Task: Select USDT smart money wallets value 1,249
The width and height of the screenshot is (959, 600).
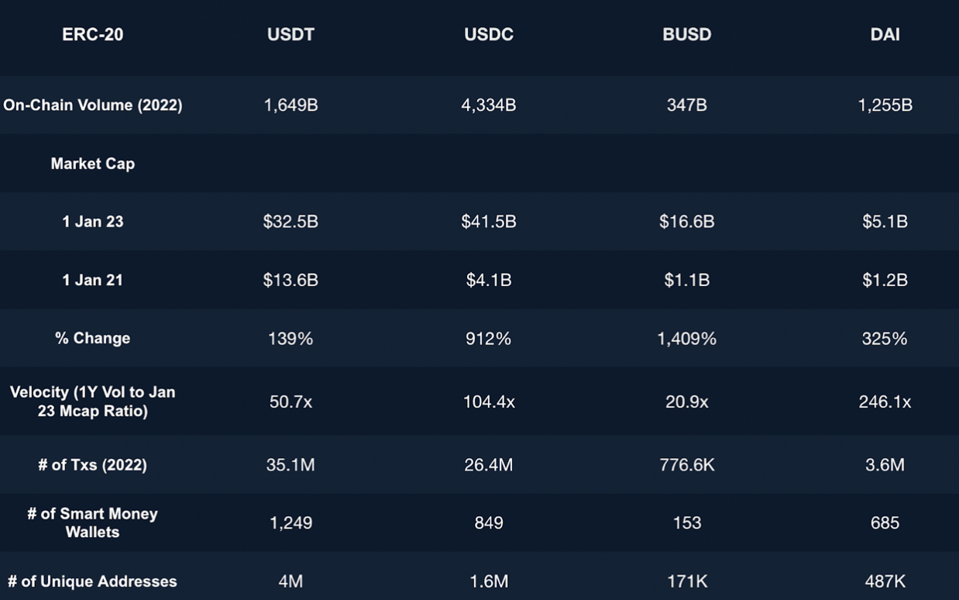Action: pos(290,522)
